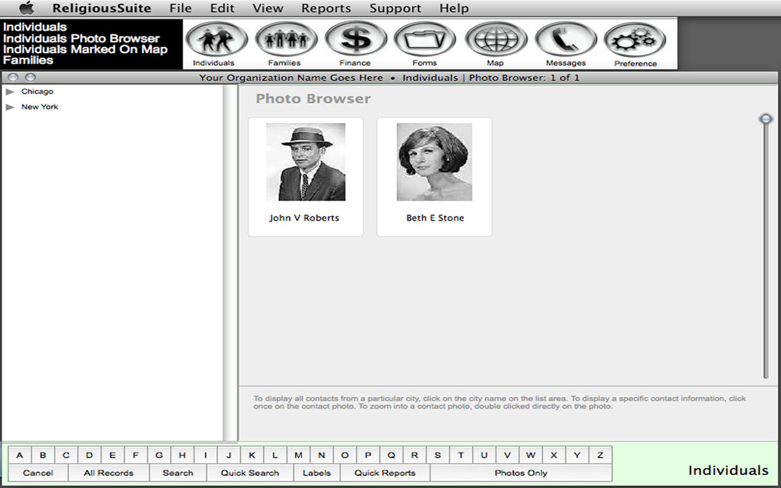Open the Apple menu
781x488 pixels.
coord(27,9)
